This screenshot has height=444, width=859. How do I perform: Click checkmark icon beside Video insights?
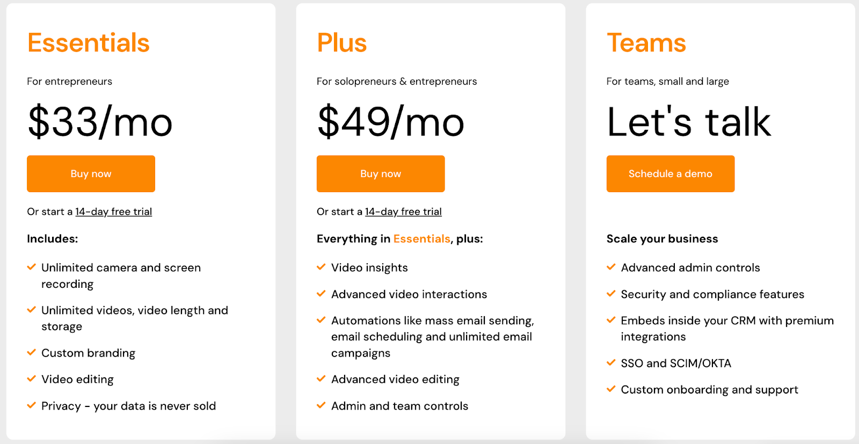coord(321,267)
